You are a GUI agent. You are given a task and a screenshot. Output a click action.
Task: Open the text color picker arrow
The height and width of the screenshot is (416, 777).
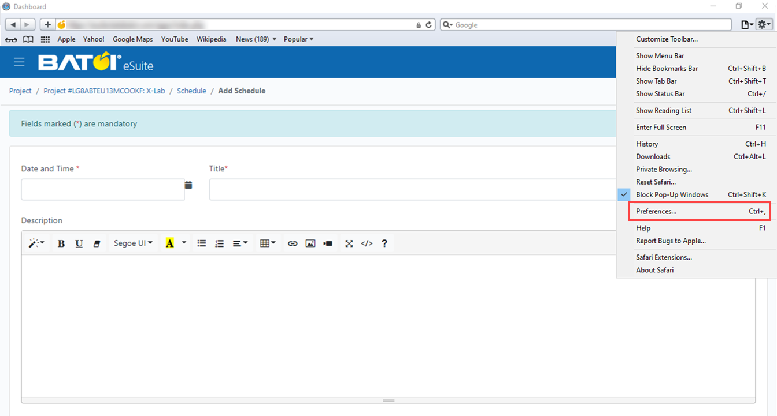[184, 243]
